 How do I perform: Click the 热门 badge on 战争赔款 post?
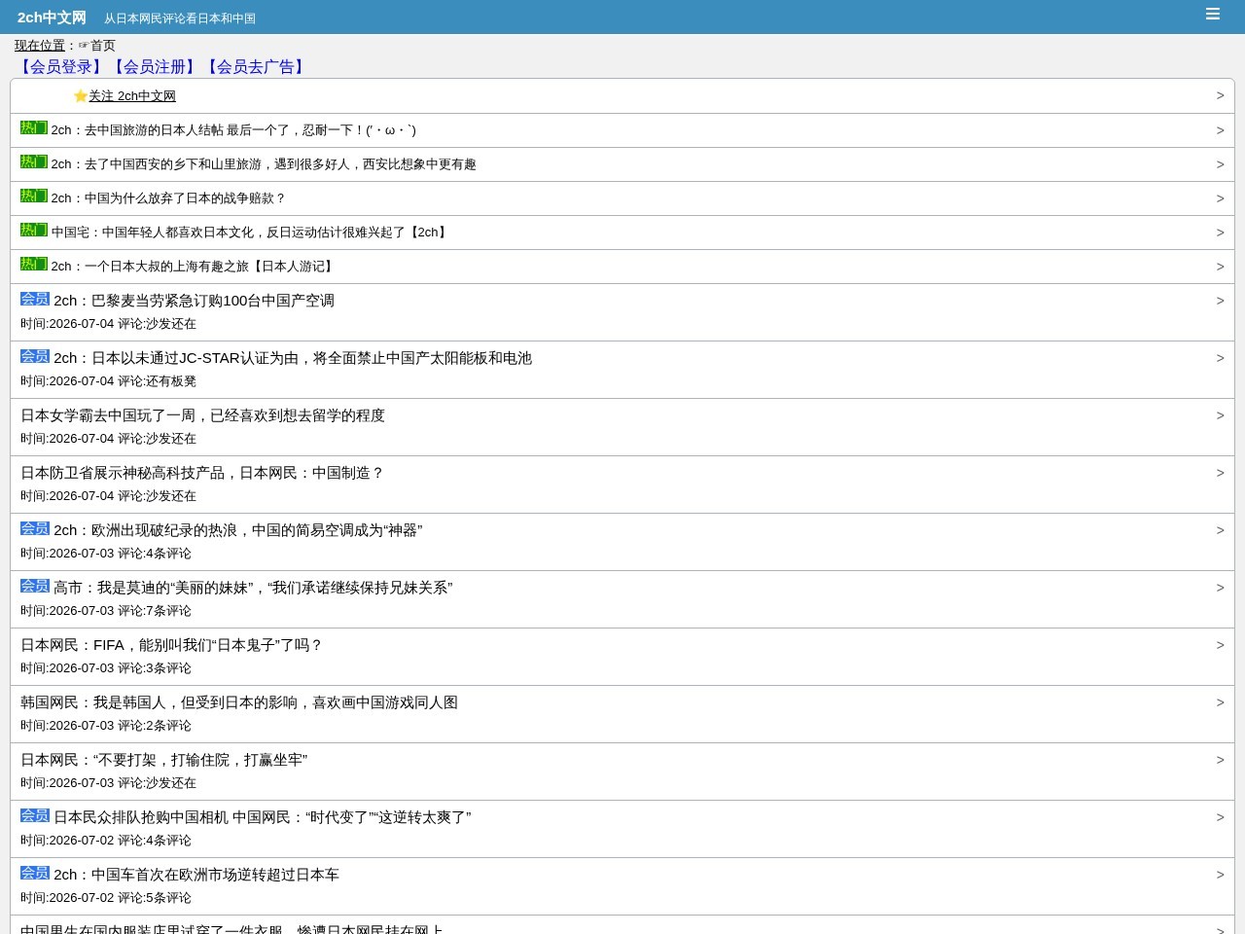(34, 196)
